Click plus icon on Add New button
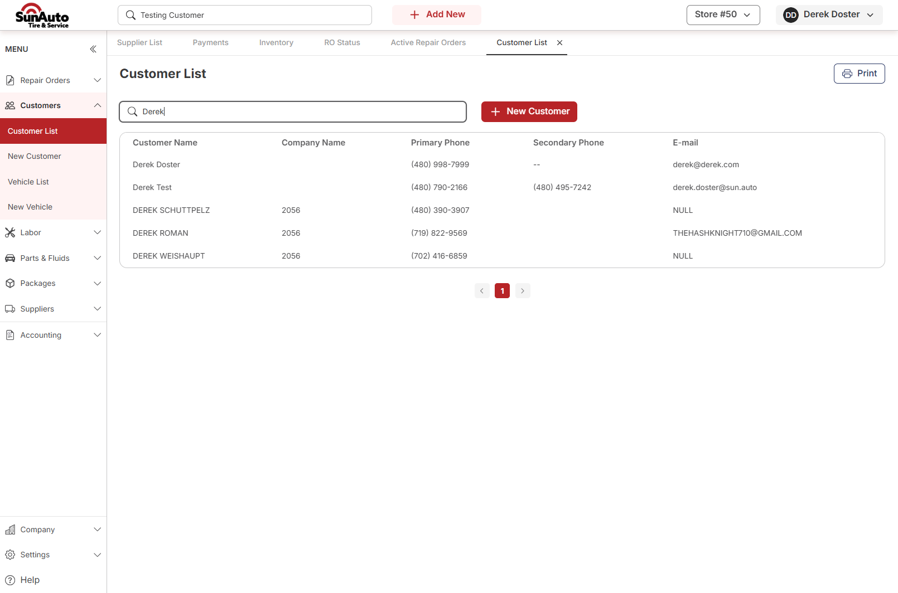 (414, 14)
